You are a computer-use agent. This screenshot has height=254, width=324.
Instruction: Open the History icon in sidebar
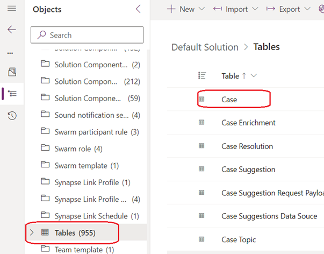[x=12, y=115]
